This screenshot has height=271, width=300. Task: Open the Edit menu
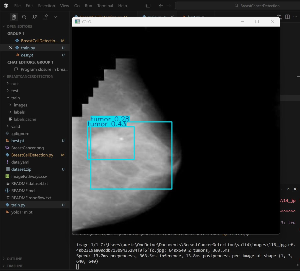pos(29,6)
